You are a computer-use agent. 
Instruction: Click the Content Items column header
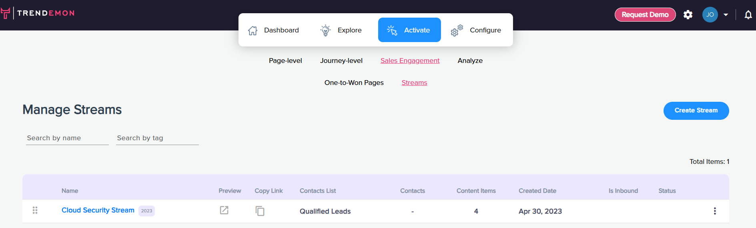tap(476, 191)
